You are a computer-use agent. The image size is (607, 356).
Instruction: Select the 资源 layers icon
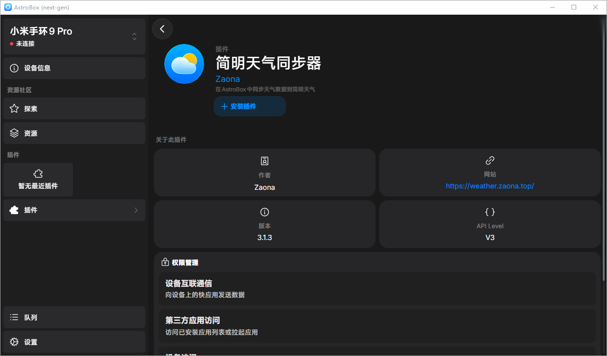[14, 133]
